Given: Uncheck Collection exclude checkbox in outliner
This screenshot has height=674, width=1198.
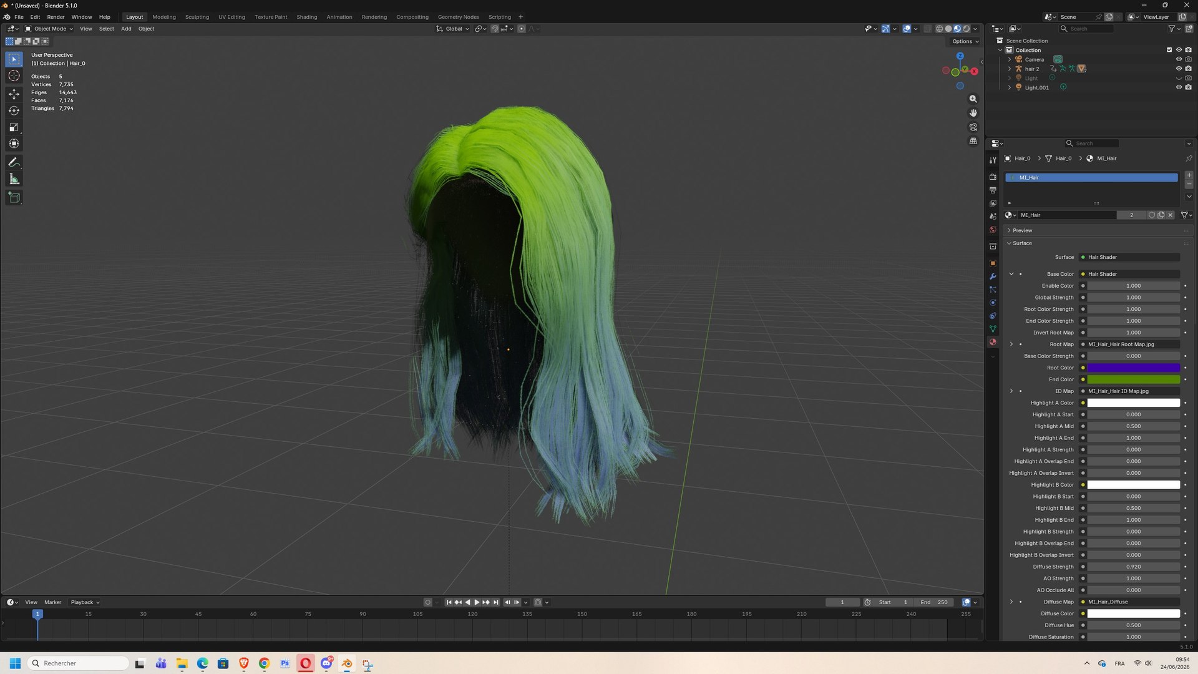Looking at the screenshot, I should [1169, 50].
